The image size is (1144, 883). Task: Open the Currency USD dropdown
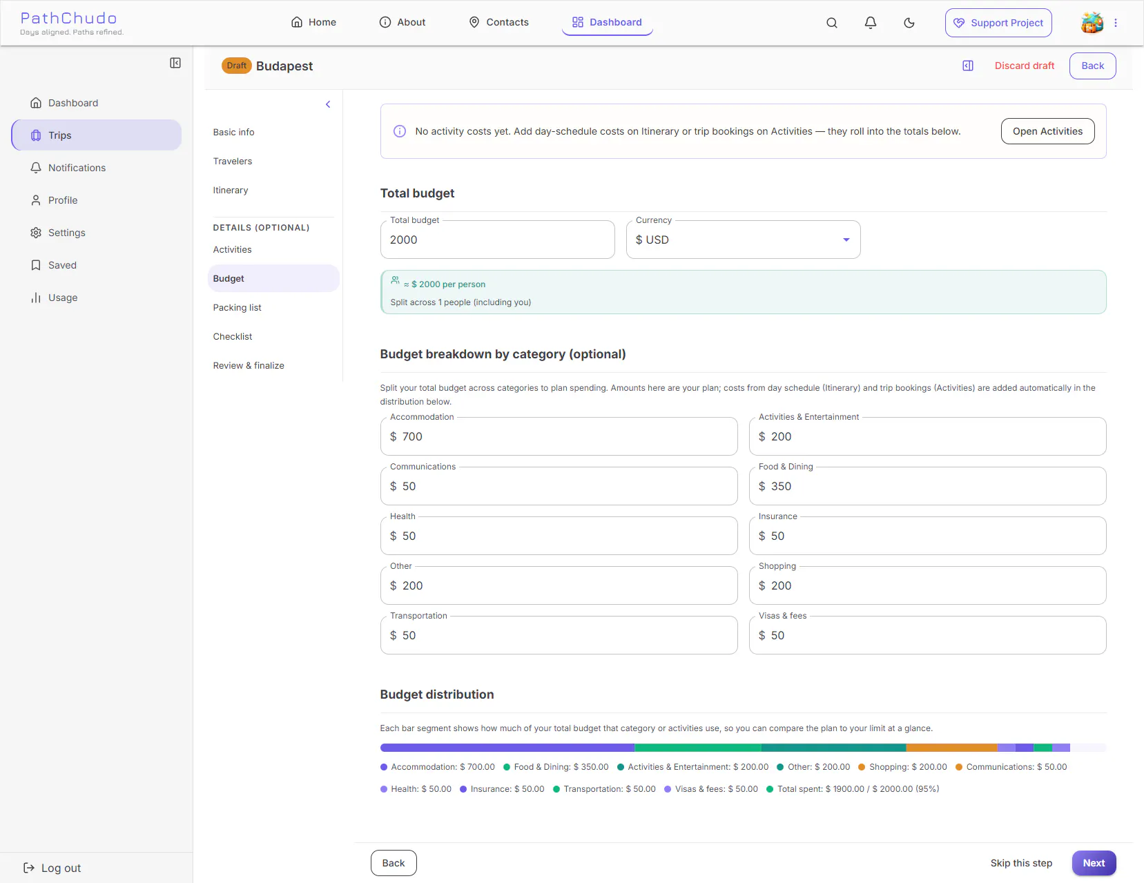(x=743, y=240)
